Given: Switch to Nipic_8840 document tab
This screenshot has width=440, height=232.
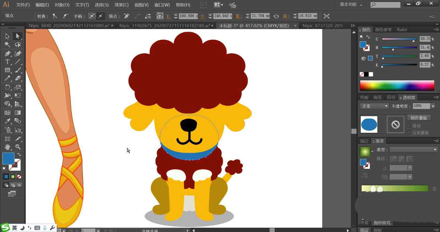Looking at the screenshot, I should click(69, 25).
